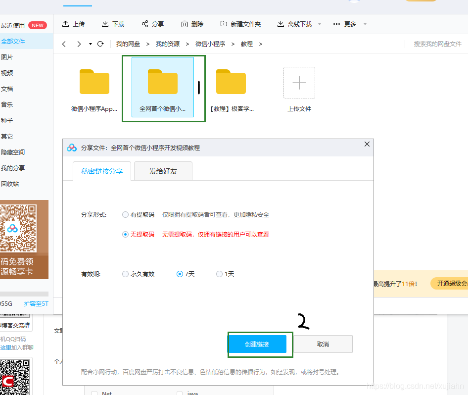Image resolution: width=468 pixels, height=395 pixels.
Task: Click Offline Download (离线下载) button
Action: point(294,24)
